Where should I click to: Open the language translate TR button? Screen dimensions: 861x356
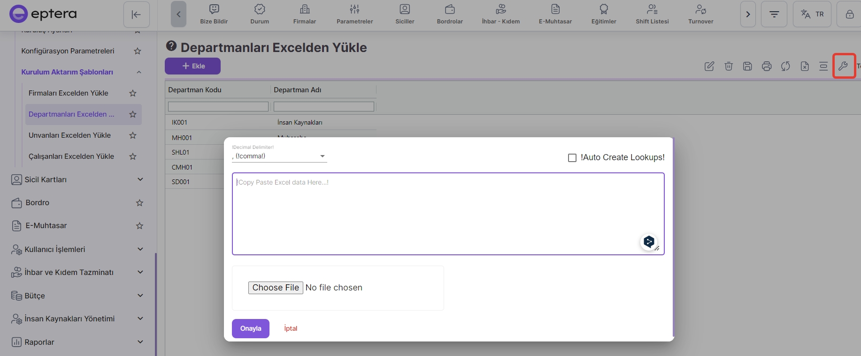812,15
